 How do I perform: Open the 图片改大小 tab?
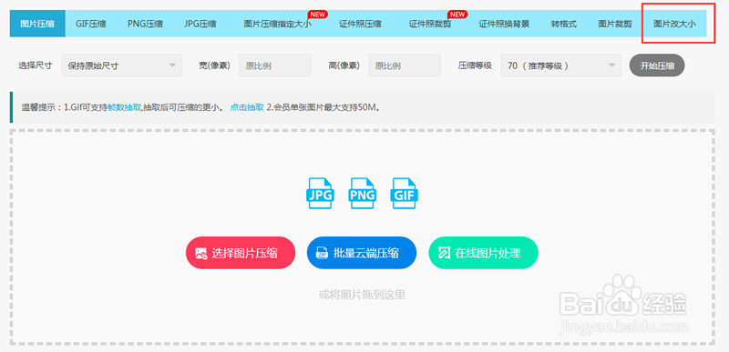pos(674,24)
